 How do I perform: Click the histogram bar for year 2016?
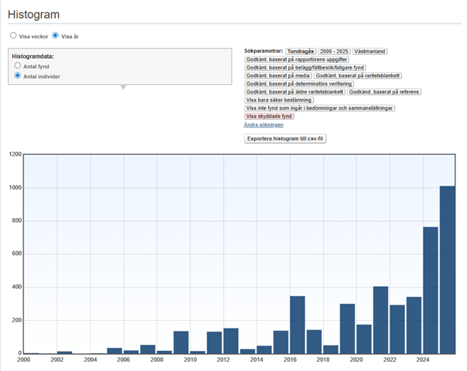coord(297,325)
